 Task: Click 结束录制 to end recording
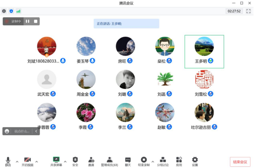coord(144,162)
